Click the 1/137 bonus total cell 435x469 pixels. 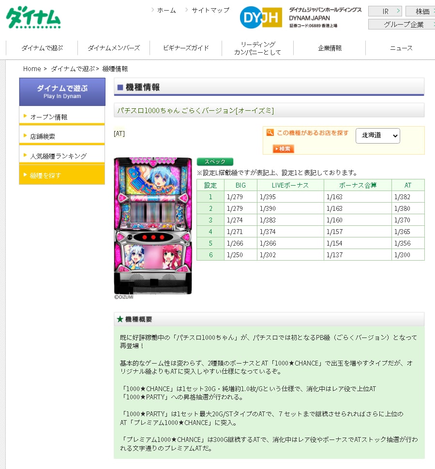click(x=358, y=255)
